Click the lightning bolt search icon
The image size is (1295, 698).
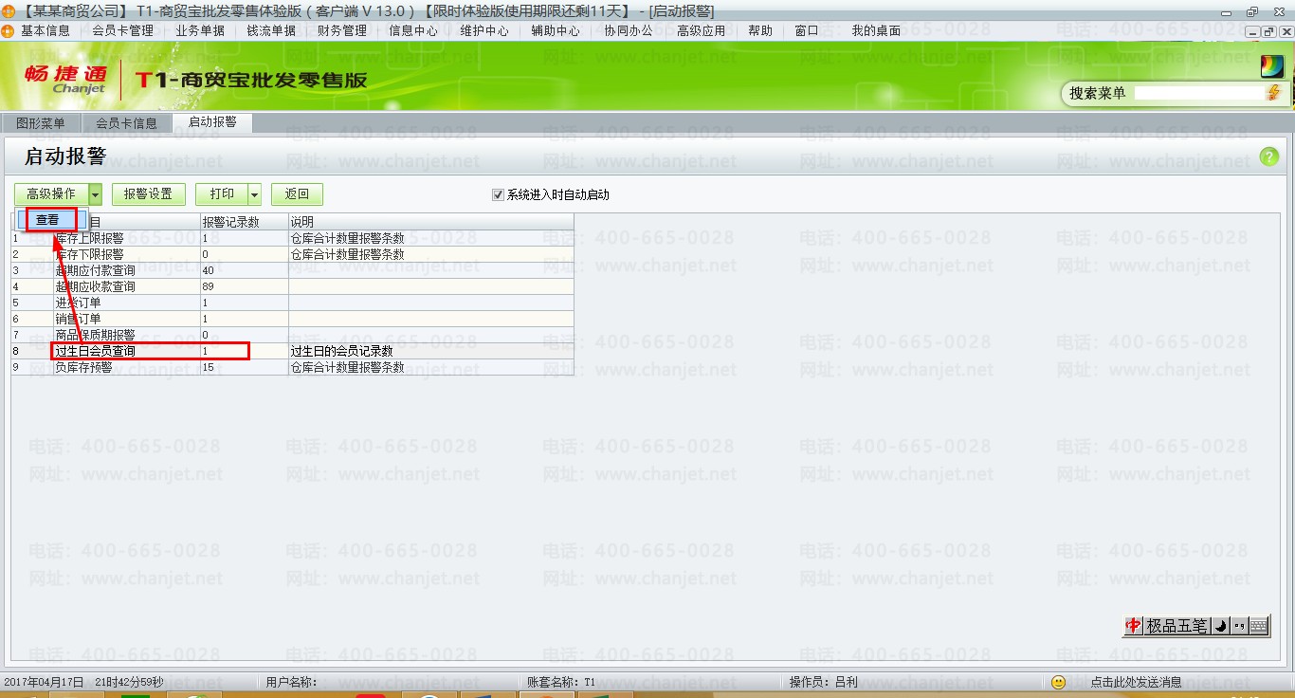tap(1273, 93)
